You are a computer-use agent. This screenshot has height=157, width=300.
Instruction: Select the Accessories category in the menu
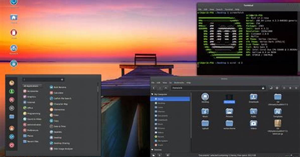31,91
